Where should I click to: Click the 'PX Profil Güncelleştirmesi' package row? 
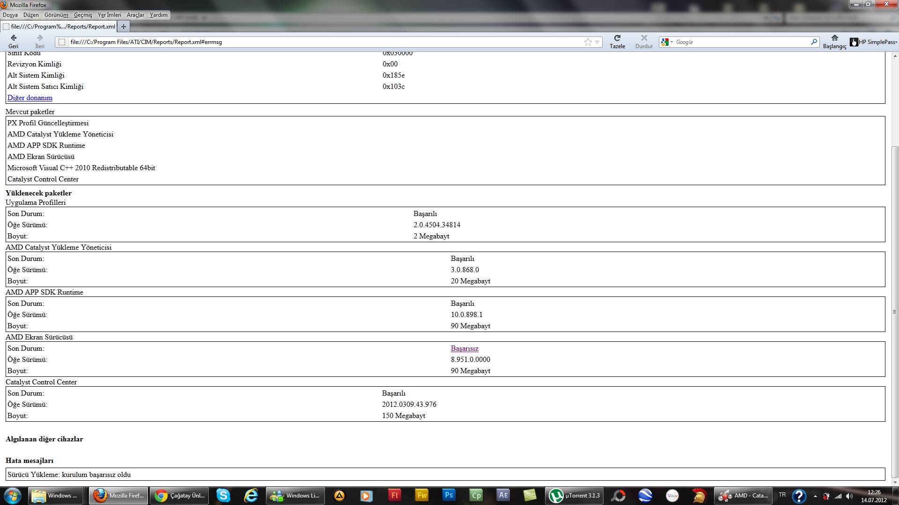[48, 123]
